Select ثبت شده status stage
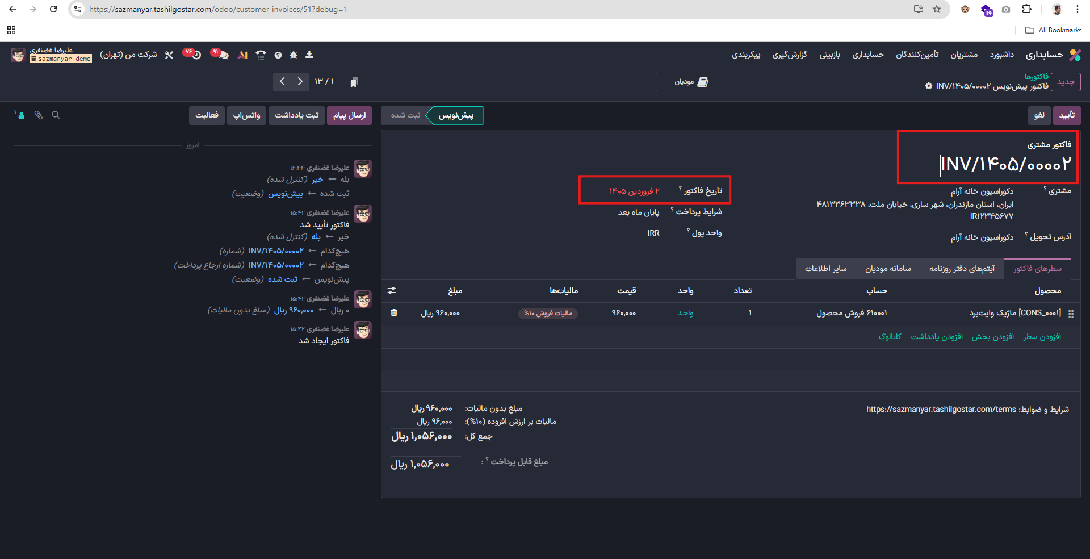Viewport: 1090px width, 559px height. [x=405, y=115]
